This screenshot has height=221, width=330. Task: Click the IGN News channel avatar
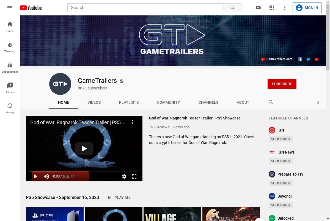point(272,152)
